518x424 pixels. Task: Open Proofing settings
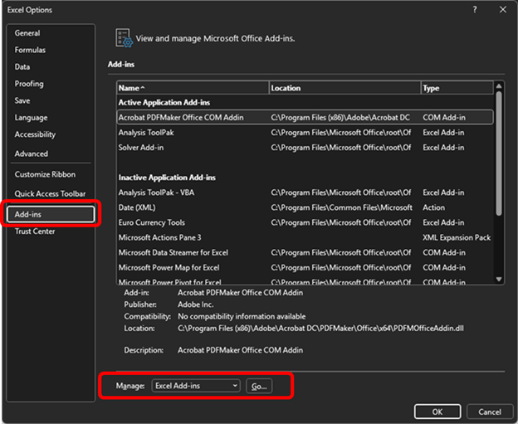[29, 84]
